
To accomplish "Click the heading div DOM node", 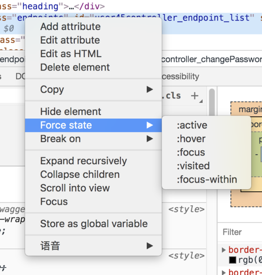I will 52,6.
